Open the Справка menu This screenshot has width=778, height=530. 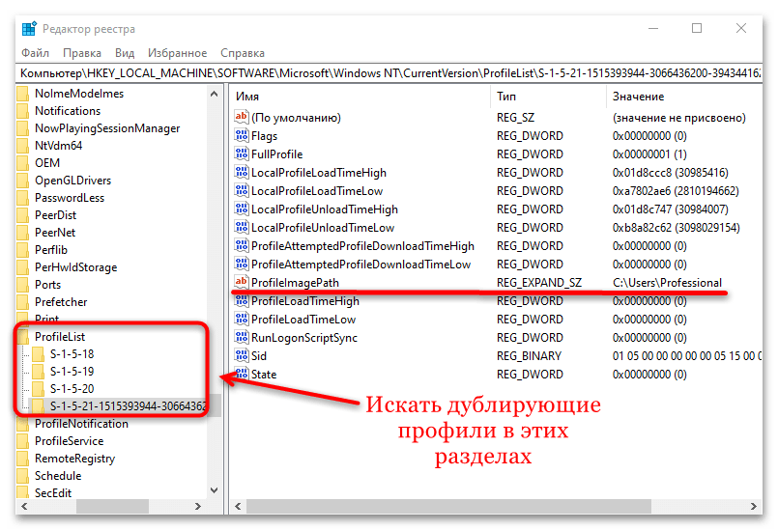click(x=243, y=52)
